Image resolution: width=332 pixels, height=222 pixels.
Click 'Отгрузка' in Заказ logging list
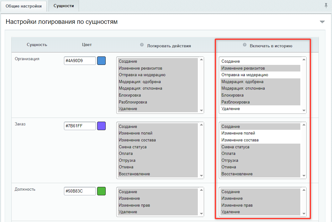158,161
